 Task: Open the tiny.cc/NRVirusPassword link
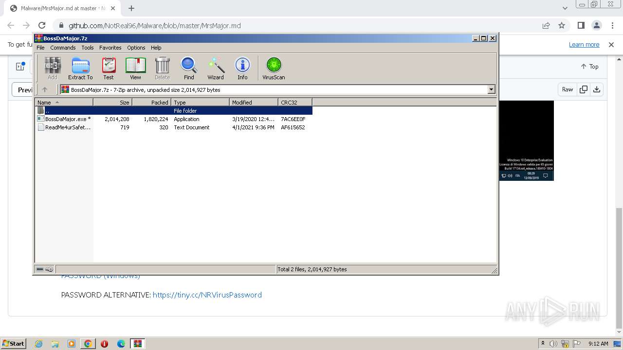207,295
